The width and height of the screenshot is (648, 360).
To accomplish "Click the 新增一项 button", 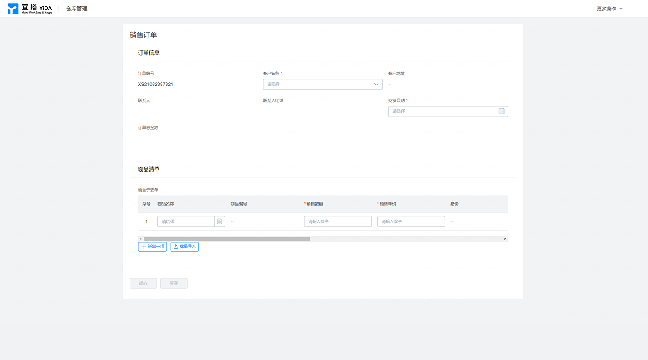I will 153,247.
